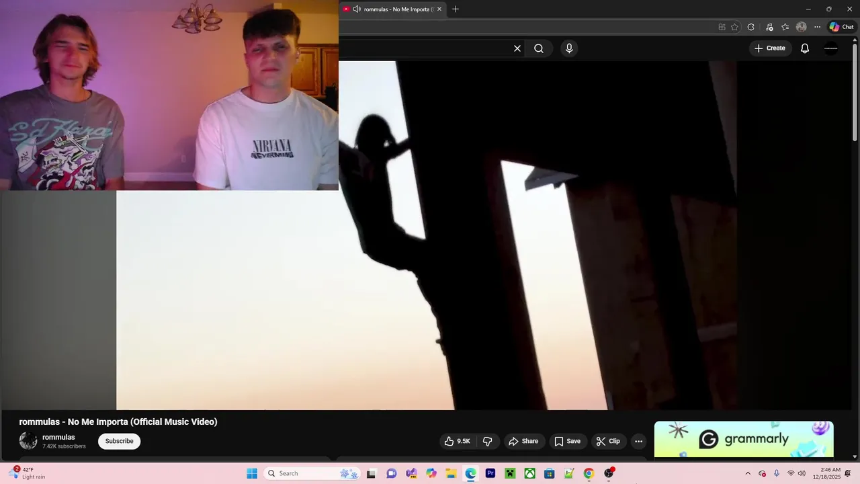Open the YouTube notifications bell
The width and height of the screenshot is (860, 484).
[805, 48]
